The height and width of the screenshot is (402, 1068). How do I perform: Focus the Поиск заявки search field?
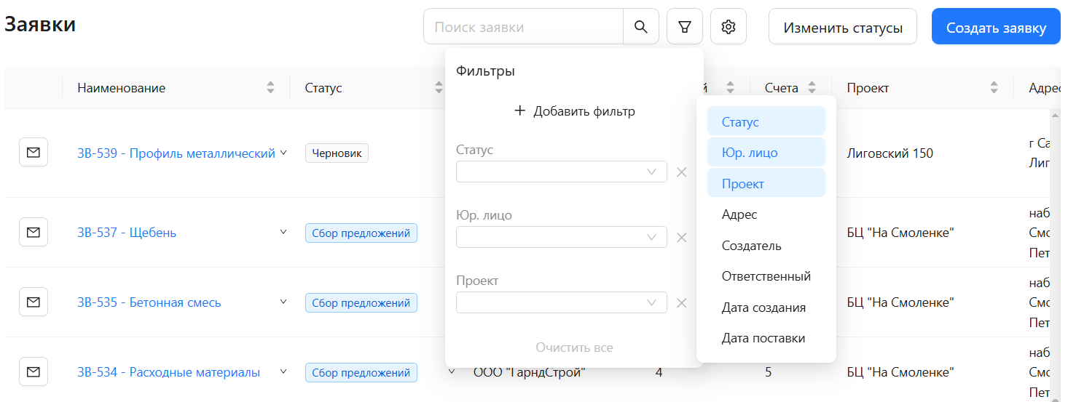(x=523, y=27)
